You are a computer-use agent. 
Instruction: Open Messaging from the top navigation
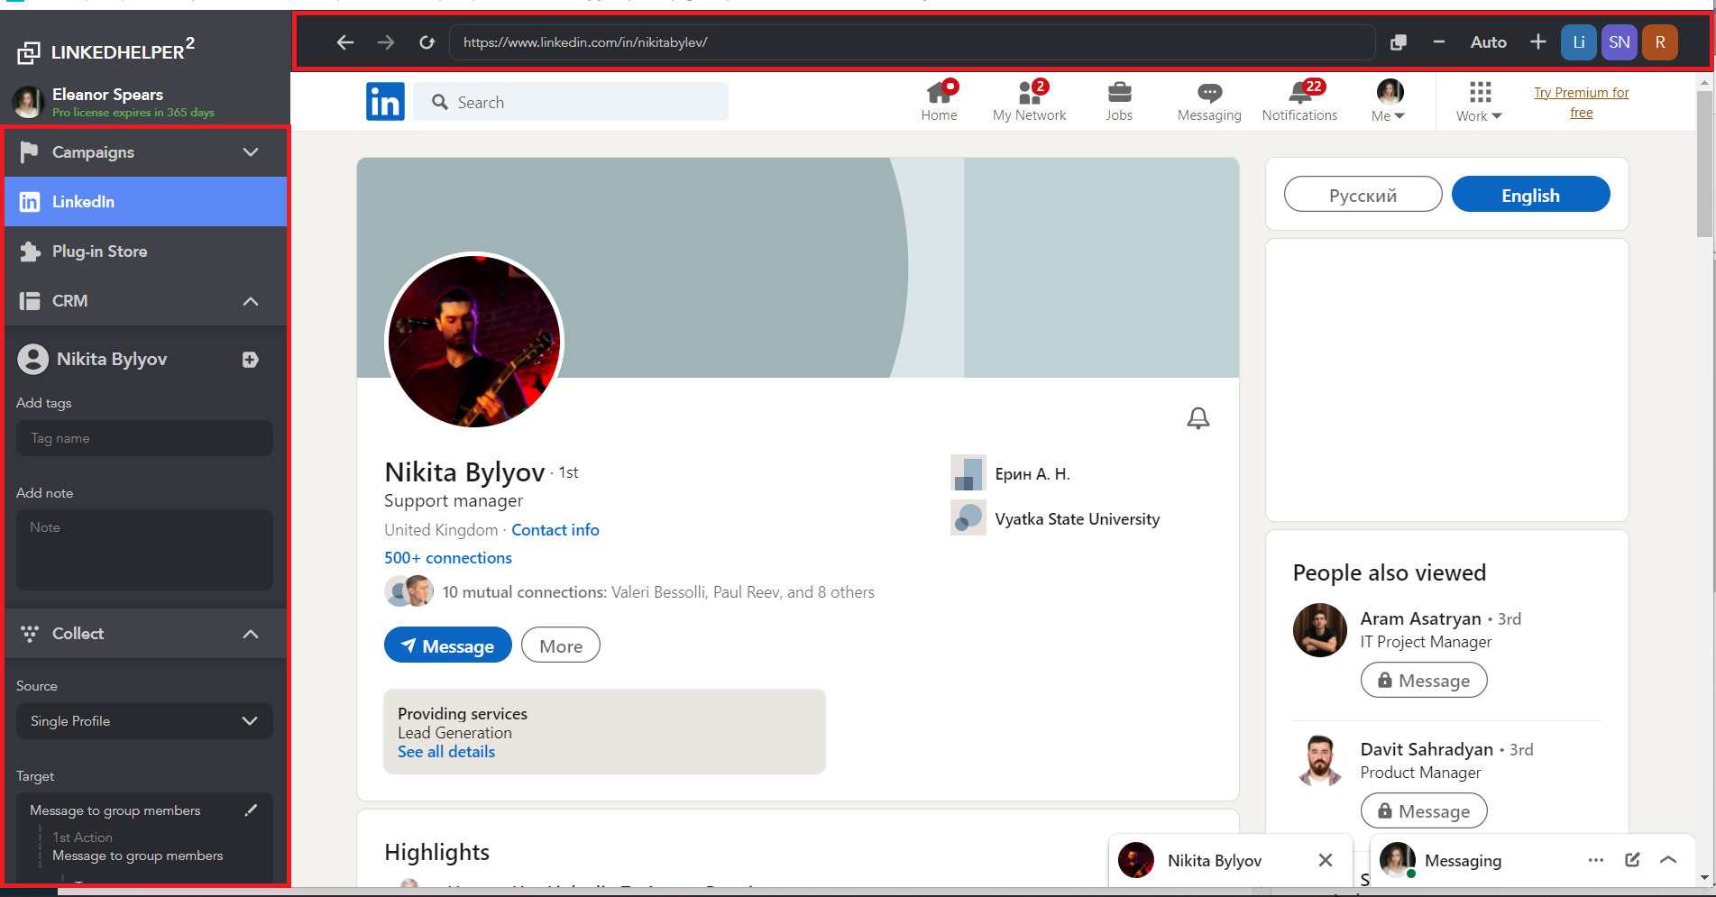[x=1209, y=101]
